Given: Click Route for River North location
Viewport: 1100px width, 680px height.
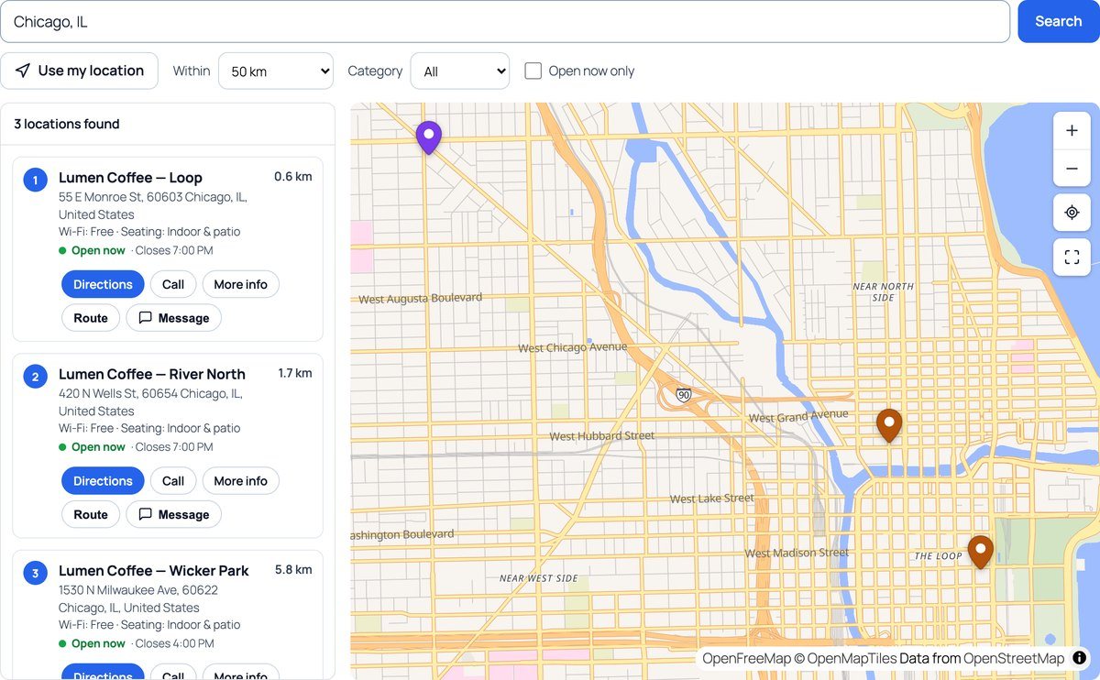Looking at the screenshot, I should (91, 514).
